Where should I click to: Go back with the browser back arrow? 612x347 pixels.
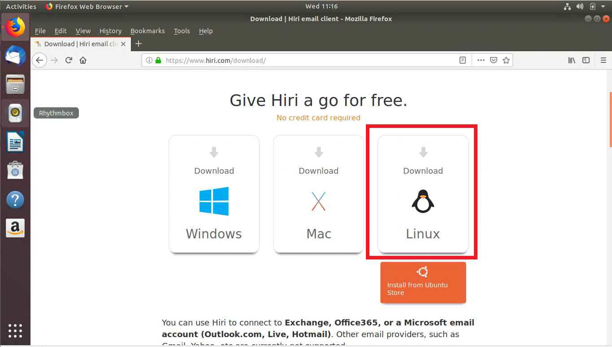click(x=39, y=60)
